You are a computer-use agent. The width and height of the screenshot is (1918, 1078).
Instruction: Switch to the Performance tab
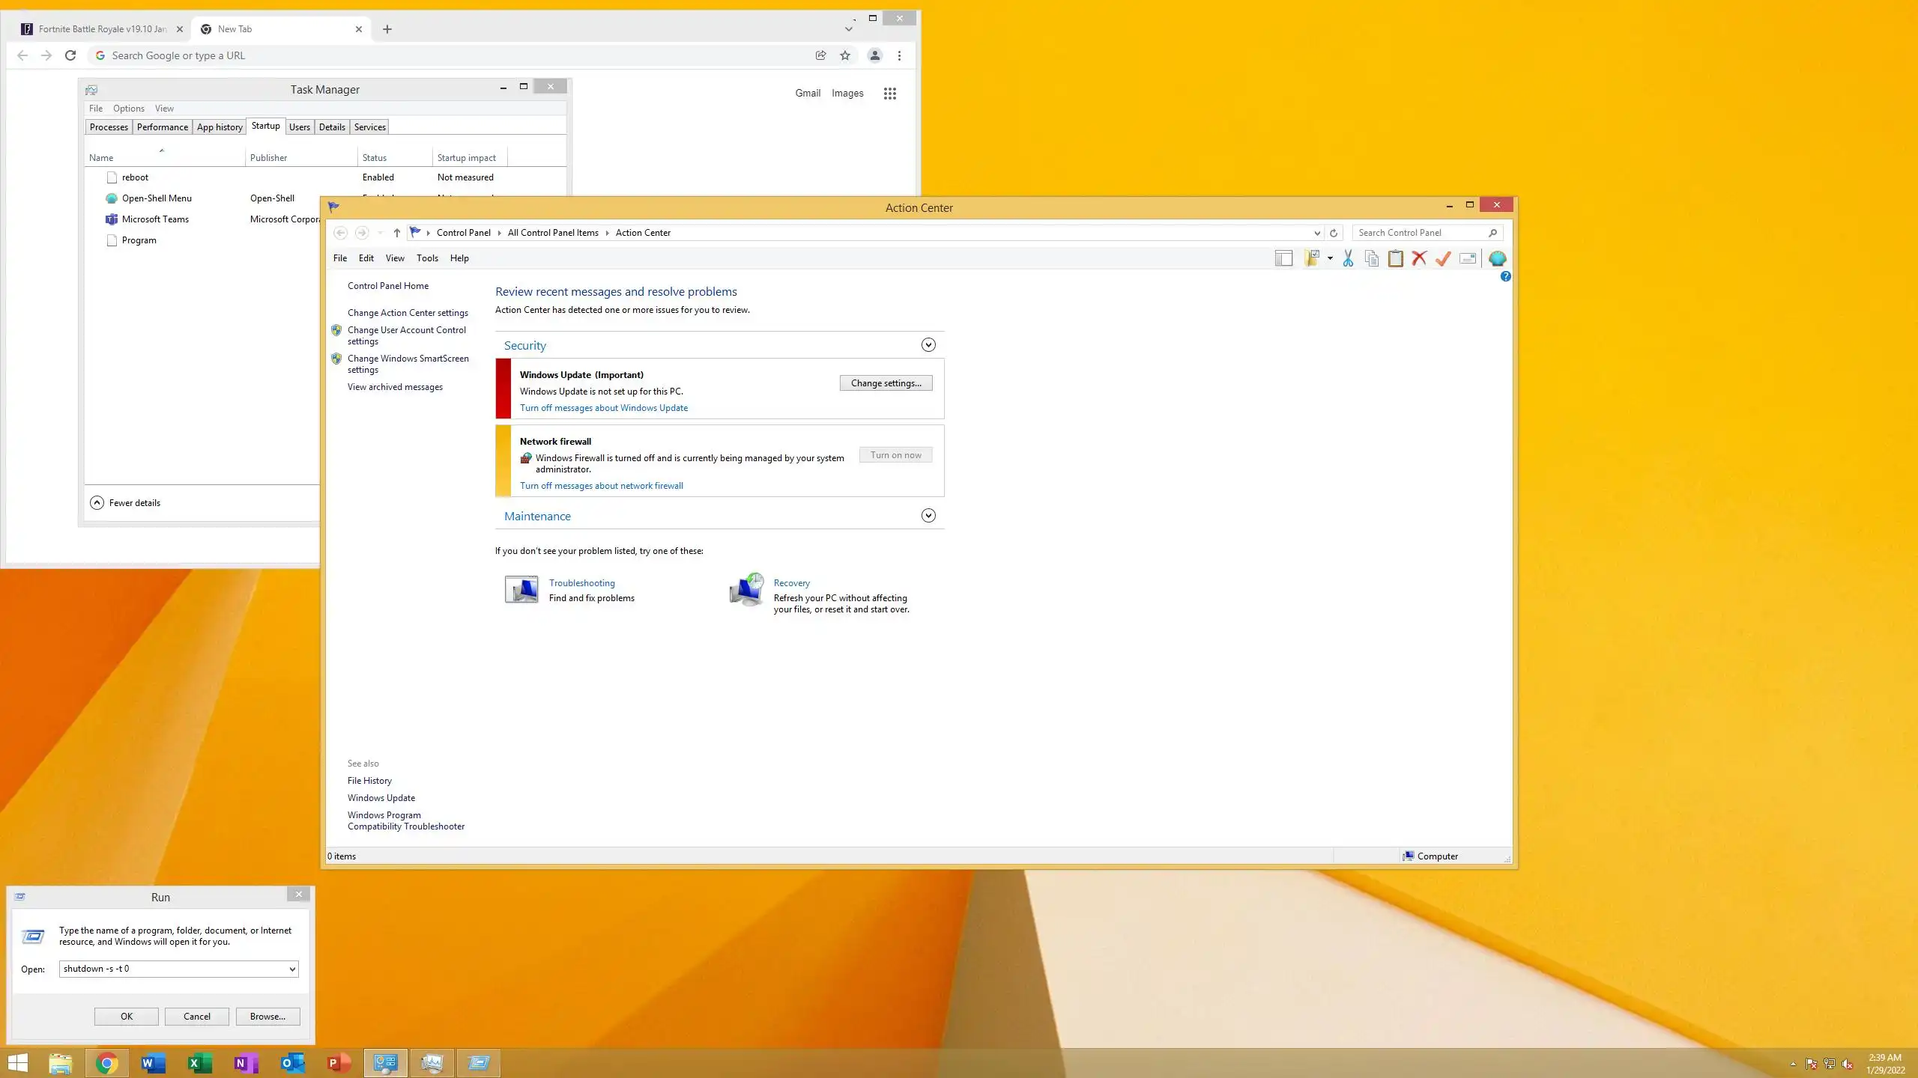[x=162, y=127]
